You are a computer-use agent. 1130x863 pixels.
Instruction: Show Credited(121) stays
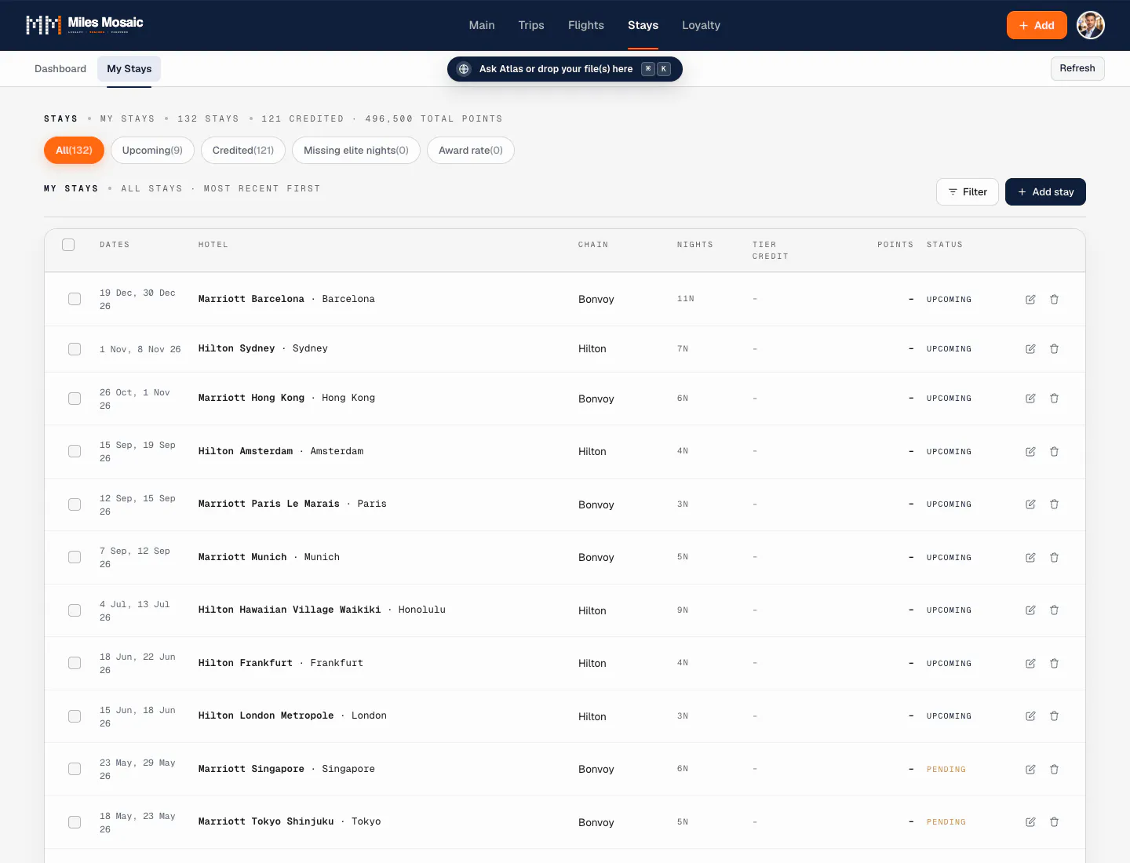(x=243, y=151)
